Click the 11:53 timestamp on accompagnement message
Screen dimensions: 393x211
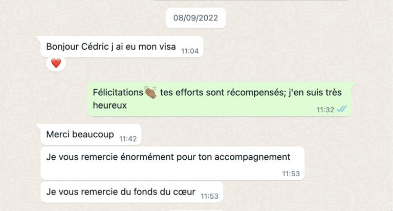pos(291,174)
